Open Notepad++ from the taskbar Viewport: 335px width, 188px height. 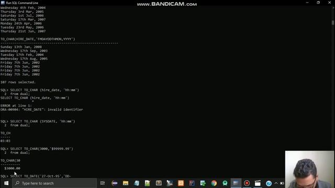click(148, 183)
